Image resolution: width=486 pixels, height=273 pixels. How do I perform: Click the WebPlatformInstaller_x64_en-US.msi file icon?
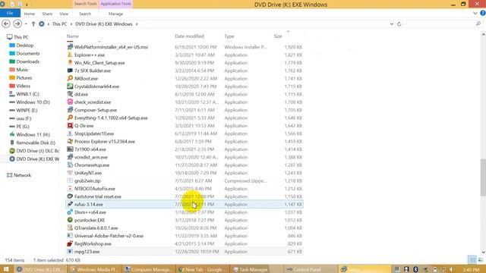click(x=70, y=47)
